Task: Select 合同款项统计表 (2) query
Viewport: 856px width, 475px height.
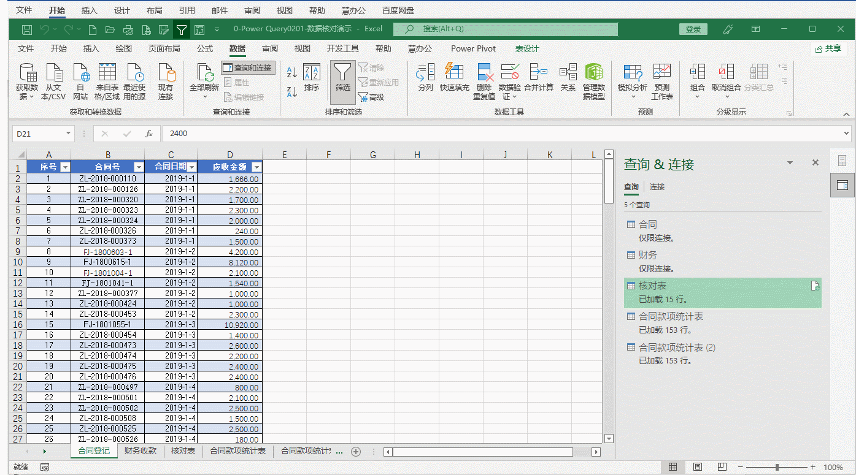Action: pos(722,354)
